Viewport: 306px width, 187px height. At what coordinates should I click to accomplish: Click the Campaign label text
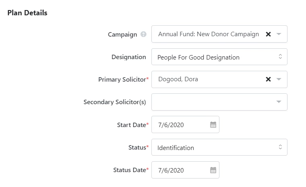122,35
